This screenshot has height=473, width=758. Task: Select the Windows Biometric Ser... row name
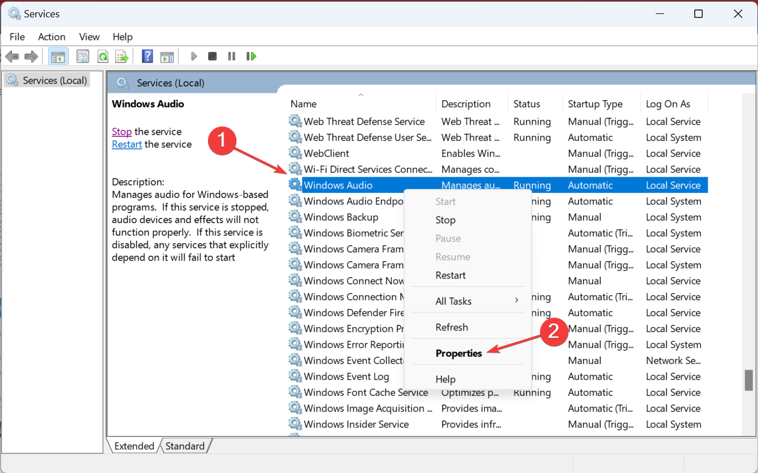tap(354, 233)
